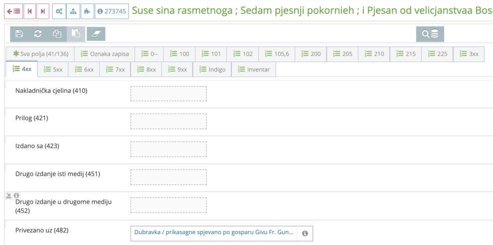Open the database search button

430,34
